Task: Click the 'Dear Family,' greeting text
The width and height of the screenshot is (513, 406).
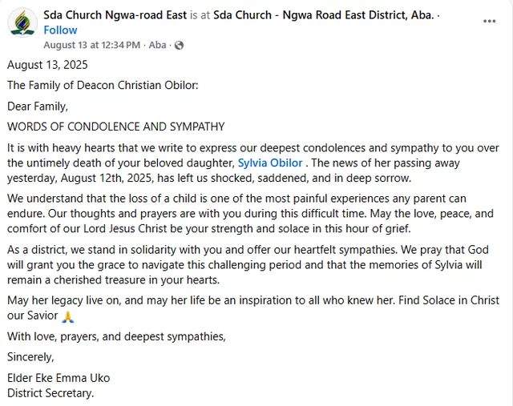Action: (38, 106)
